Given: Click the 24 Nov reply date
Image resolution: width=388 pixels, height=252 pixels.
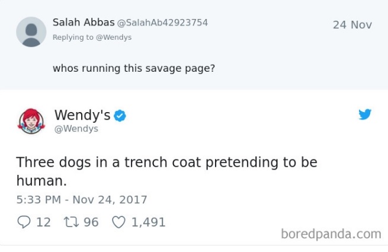Looking at the screenshot, I should (352, 25).
